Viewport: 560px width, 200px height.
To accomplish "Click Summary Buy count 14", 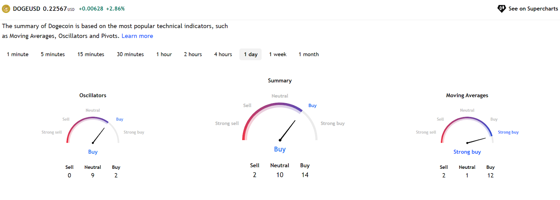I will [x=305, y=175].
